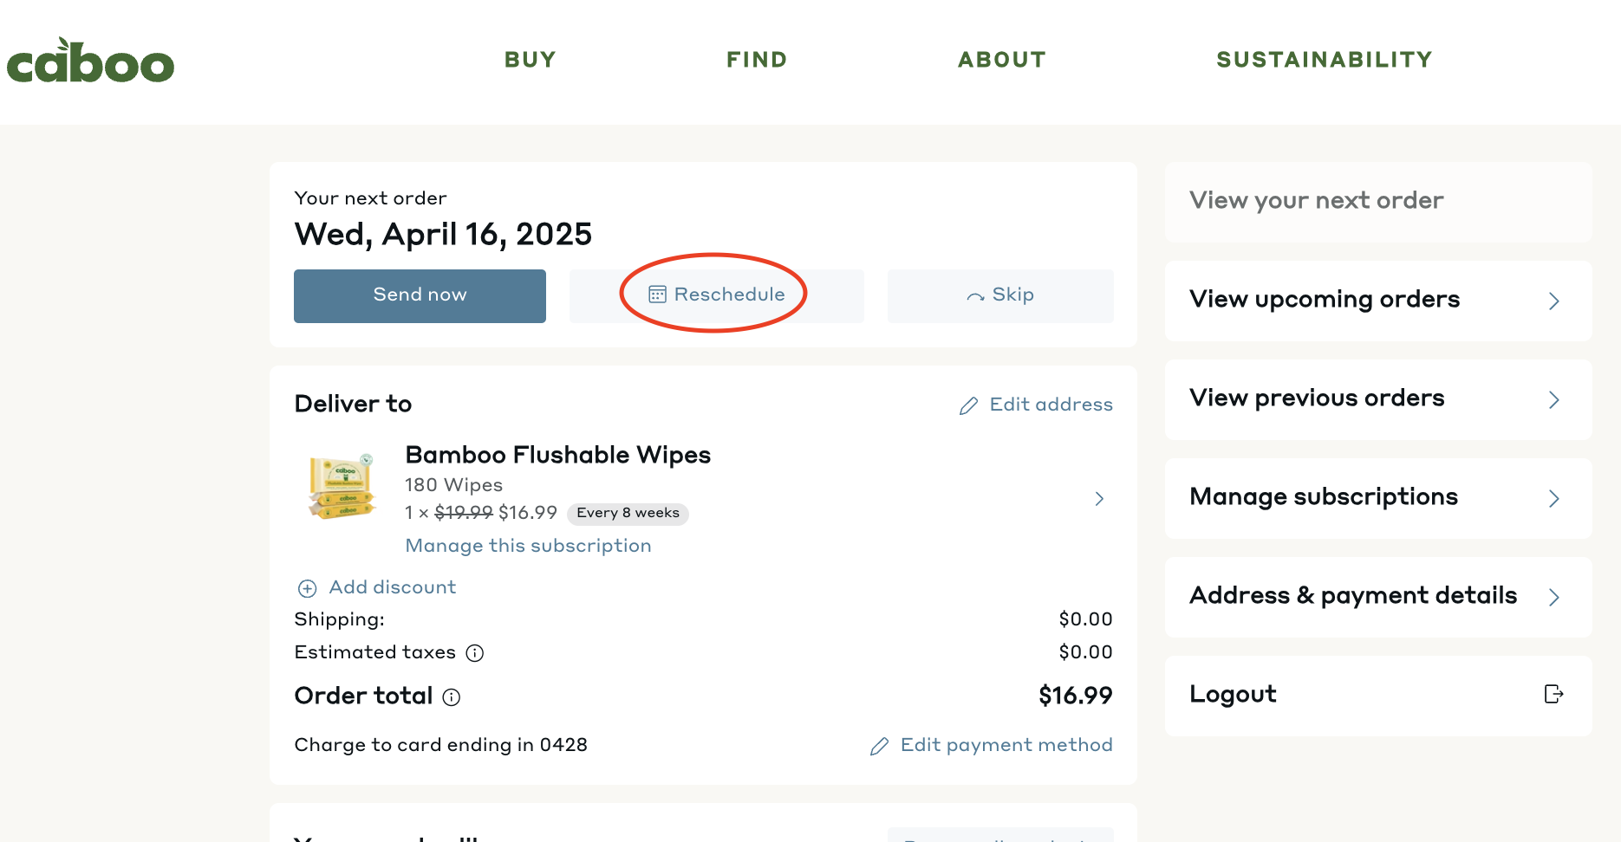Click the pencil icon beside Edit address
This screenshot has width=1621, height=842.
click(968, 405)
